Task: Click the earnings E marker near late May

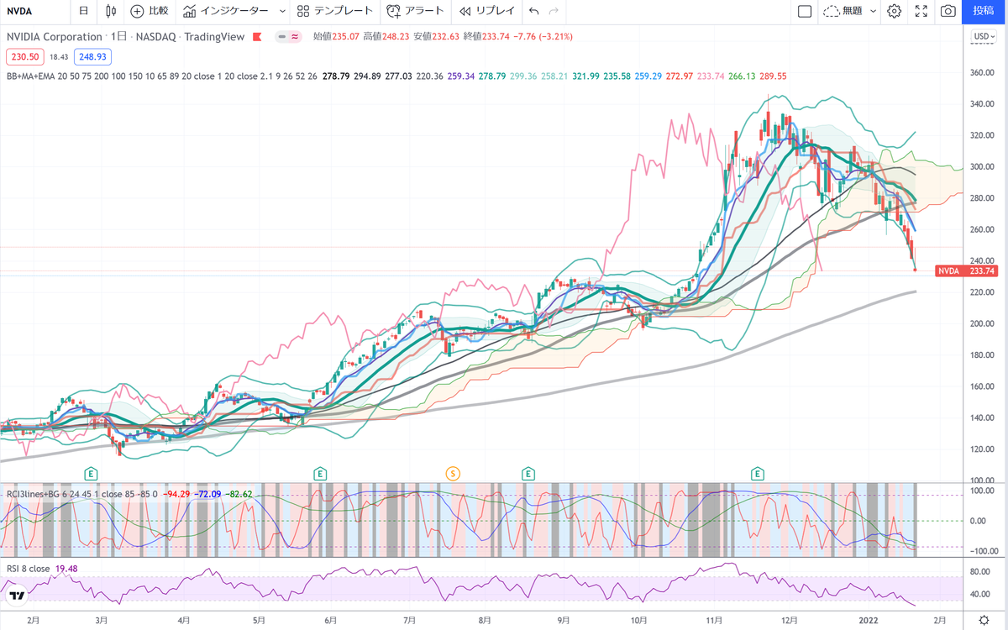Action: click(320, 474)
